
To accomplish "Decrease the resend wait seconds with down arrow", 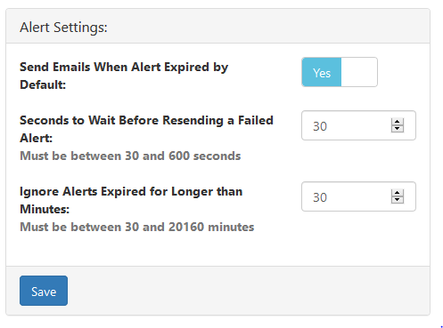I will [x=398, y=129].
